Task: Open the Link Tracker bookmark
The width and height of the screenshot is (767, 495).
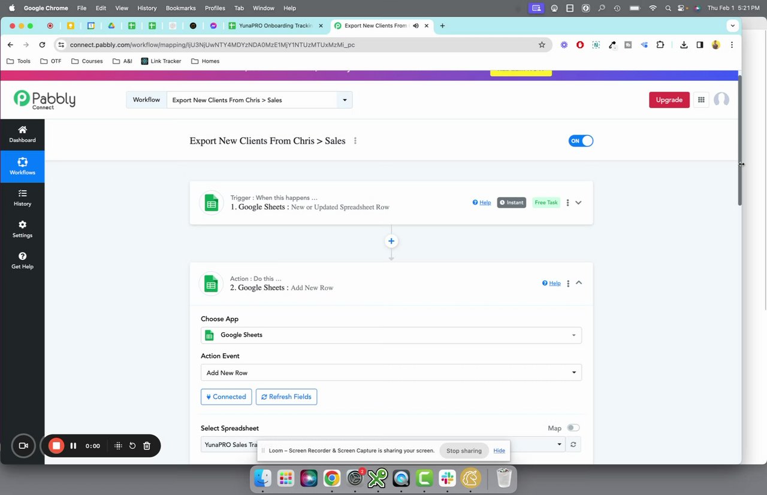Action: click(161, 61)
